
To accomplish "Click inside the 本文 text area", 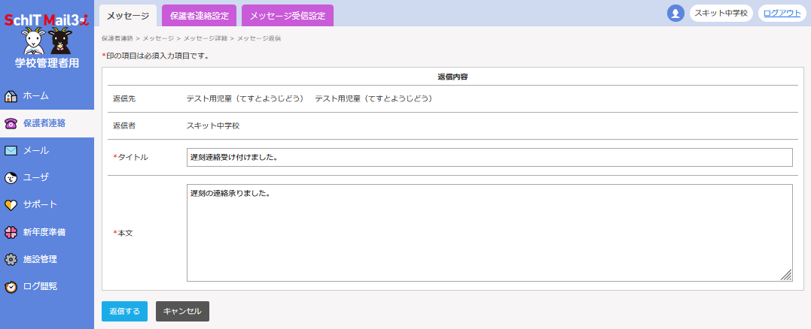I will pos(489,233).
